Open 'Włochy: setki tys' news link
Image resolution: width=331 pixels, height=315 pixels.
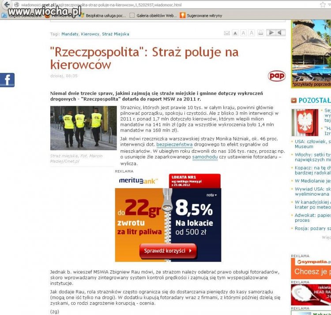click(x=313, y=157)
